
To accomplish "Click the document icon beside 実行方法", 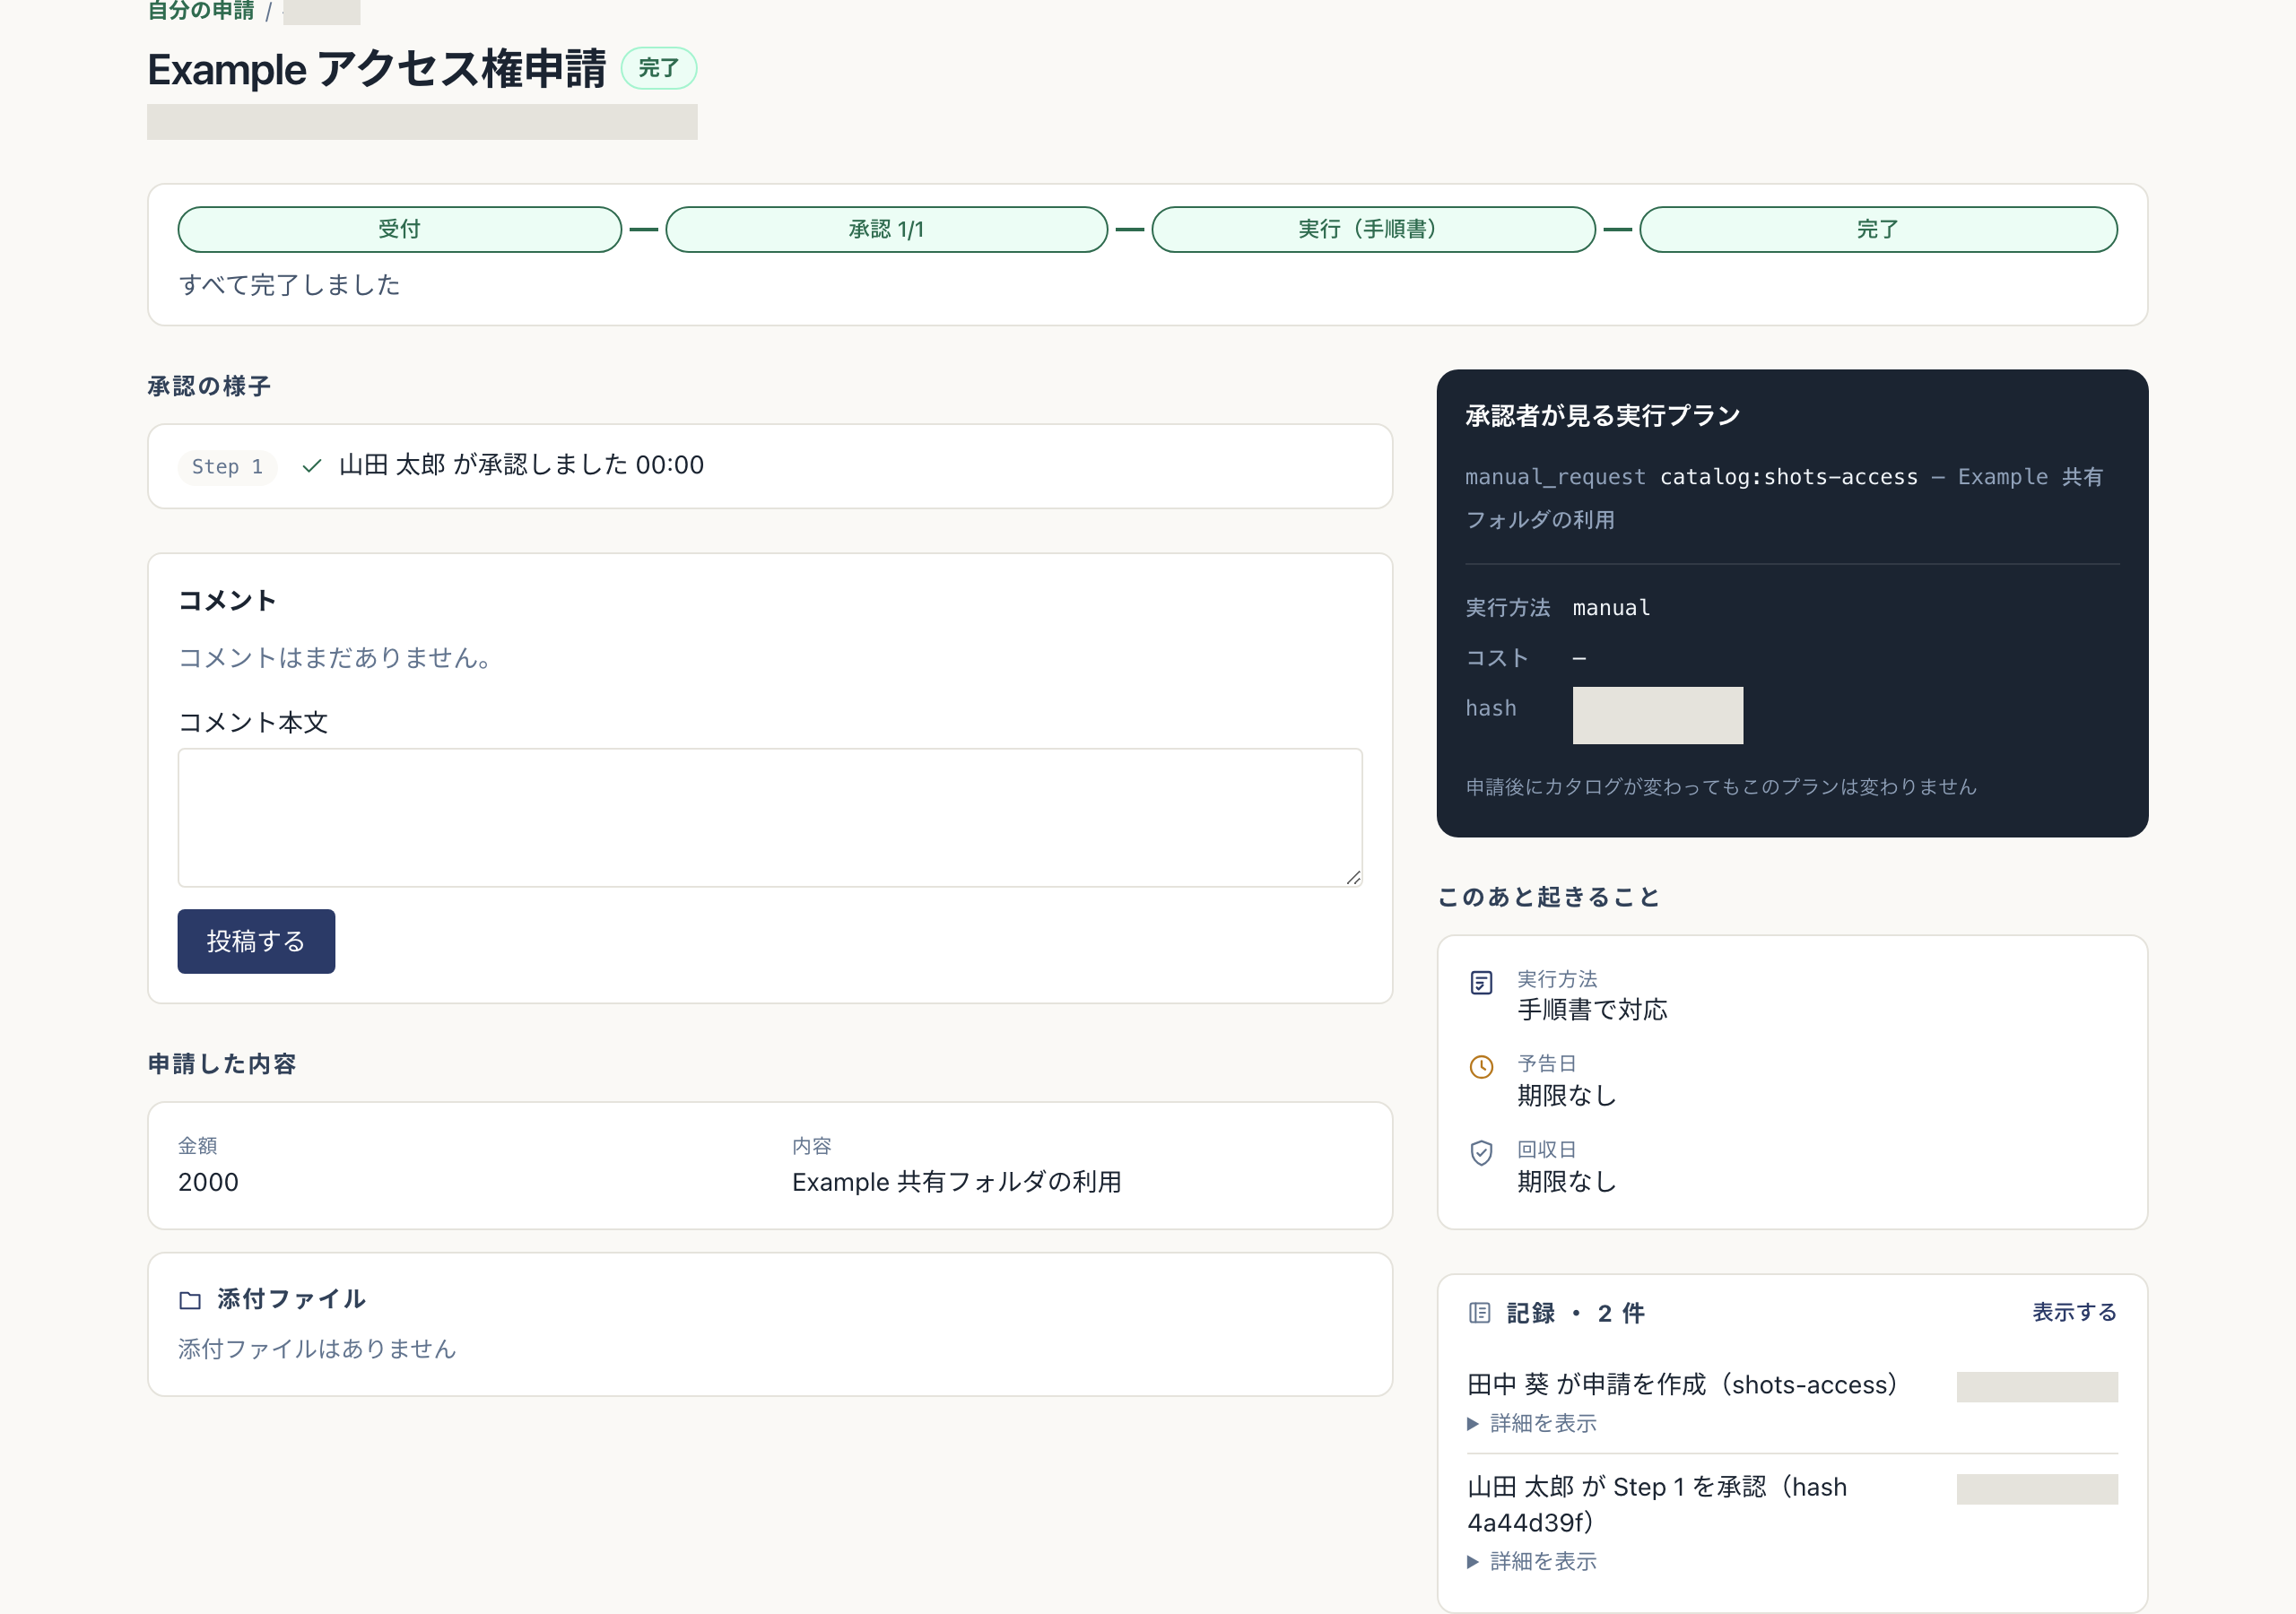I will [1481, 983].
